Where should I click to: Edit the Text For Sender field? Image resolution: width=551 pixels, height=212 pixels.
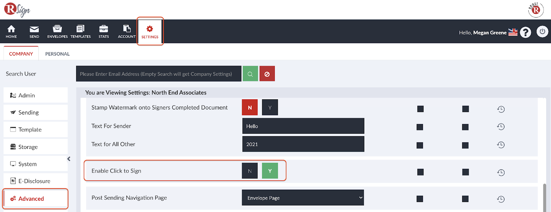(303, 126)
